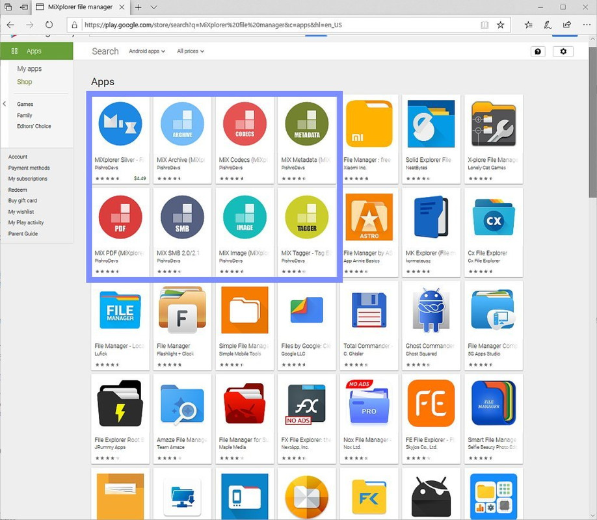Viewport: 597px width, 520px height.
Task: Open the MiX Tagger app icon
Action: pyautogui.click(x=307, y=217)
